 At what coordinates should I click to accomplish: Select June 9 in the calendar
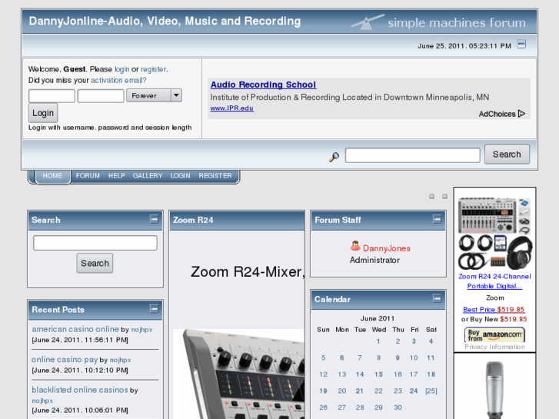pos(398,357)
